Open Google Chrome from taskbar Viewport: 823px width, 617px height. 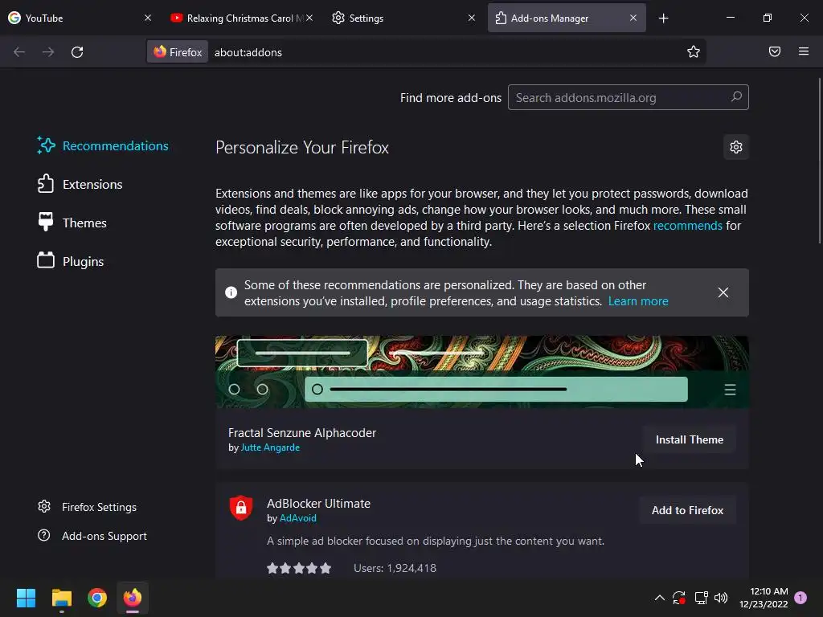click(97, 598)
